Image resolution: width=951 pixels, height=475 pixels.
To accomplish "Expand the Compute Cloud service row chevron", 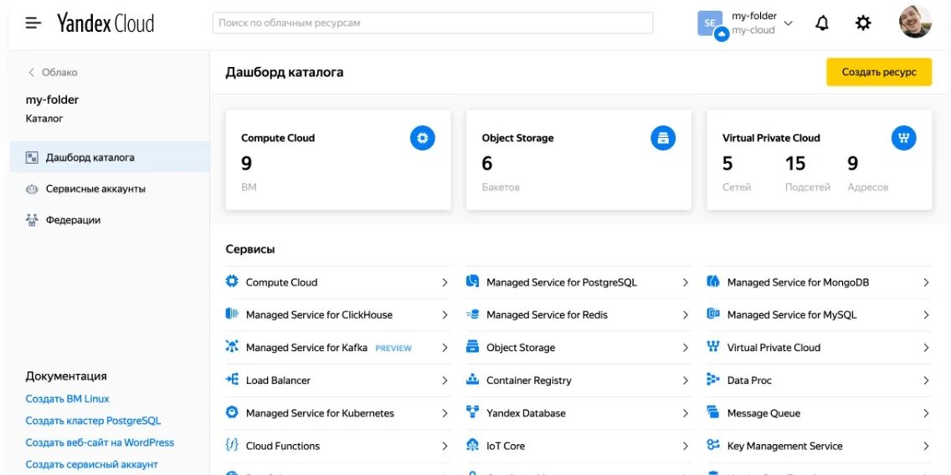I will [445, 283].
